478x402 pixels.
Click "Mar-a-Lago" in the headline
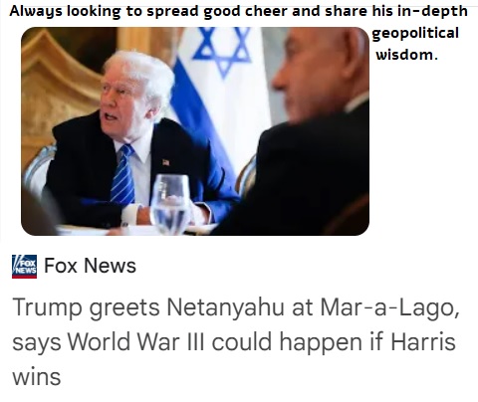click(390, 307)
